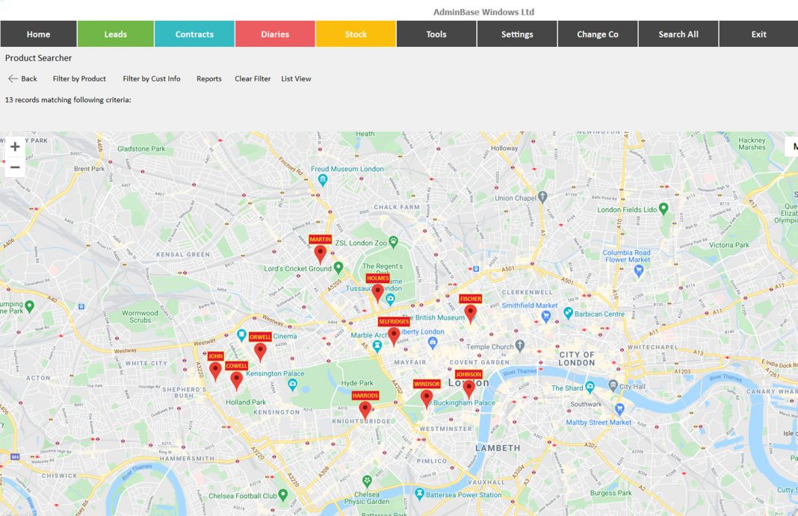
Task: Select the JOHN map pin
Action: (215, 370)
